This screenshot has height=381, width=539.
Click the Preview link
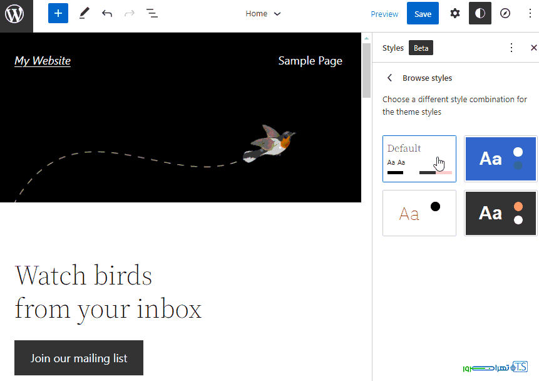coord(384,14)
